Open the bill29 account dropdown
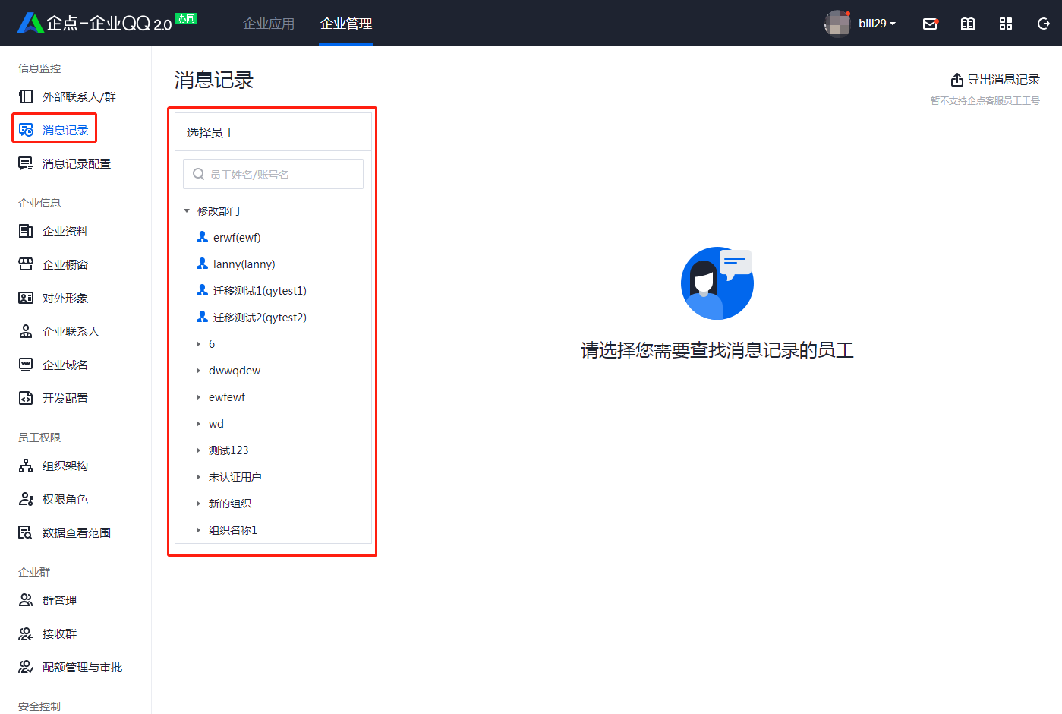1062x714 pixels. tap(877, 24)
